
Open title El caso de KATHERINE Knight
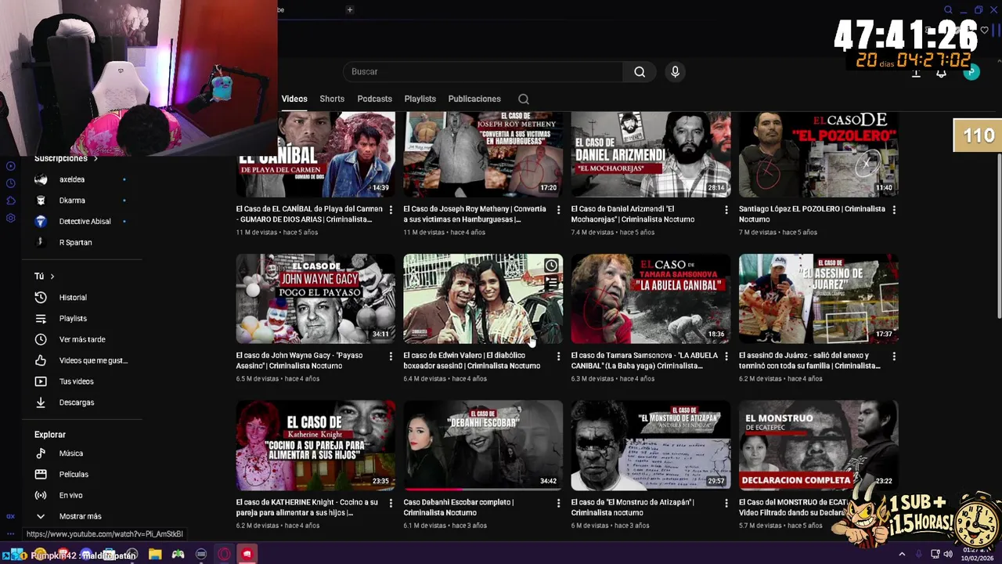pyautogui.click(x=307, y=507)
